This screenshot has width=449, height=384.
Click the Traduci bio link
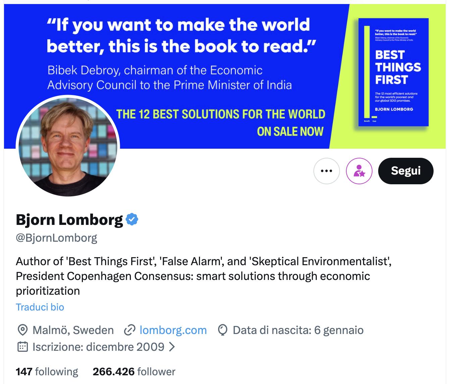[x=40, y=307]
